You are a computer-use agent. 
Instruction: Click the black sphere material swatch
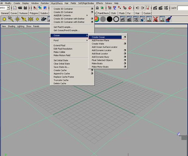[x=110, y=19]
